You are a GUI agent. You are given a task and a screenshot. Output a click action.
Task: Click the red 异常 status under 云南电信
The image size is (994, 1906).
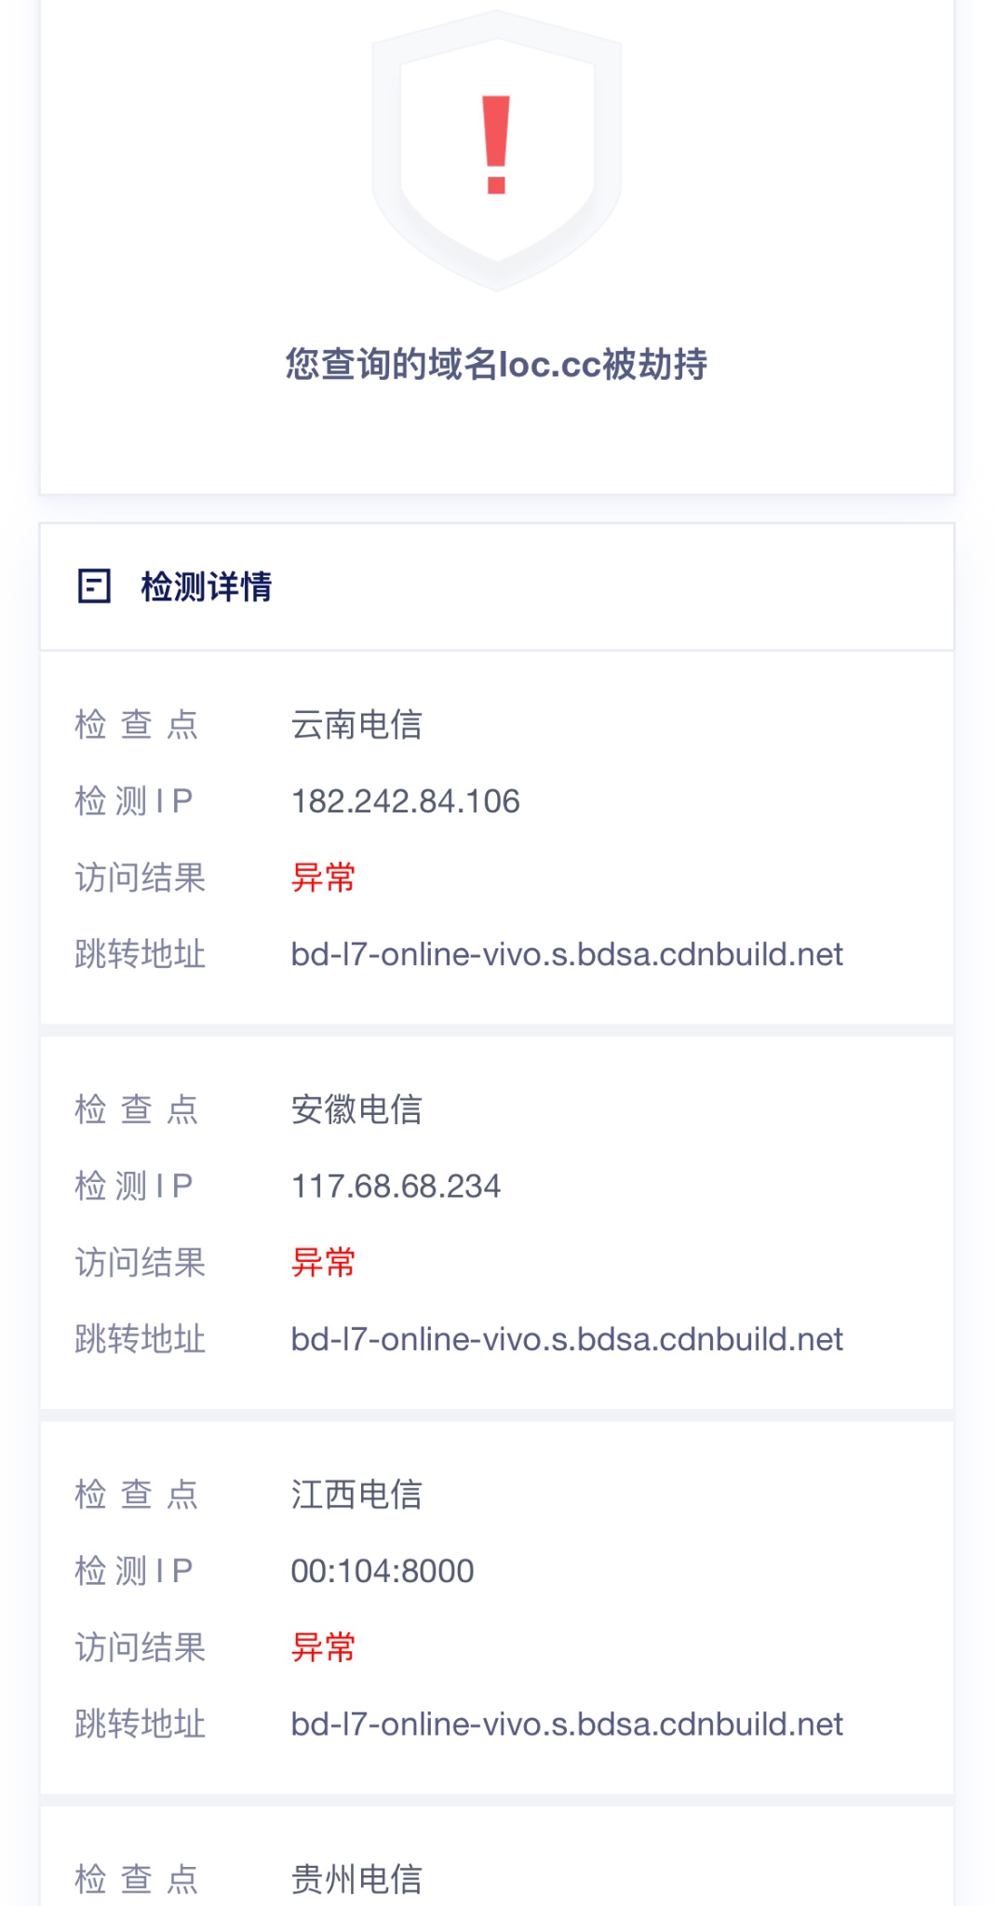(x=323, y=878)
